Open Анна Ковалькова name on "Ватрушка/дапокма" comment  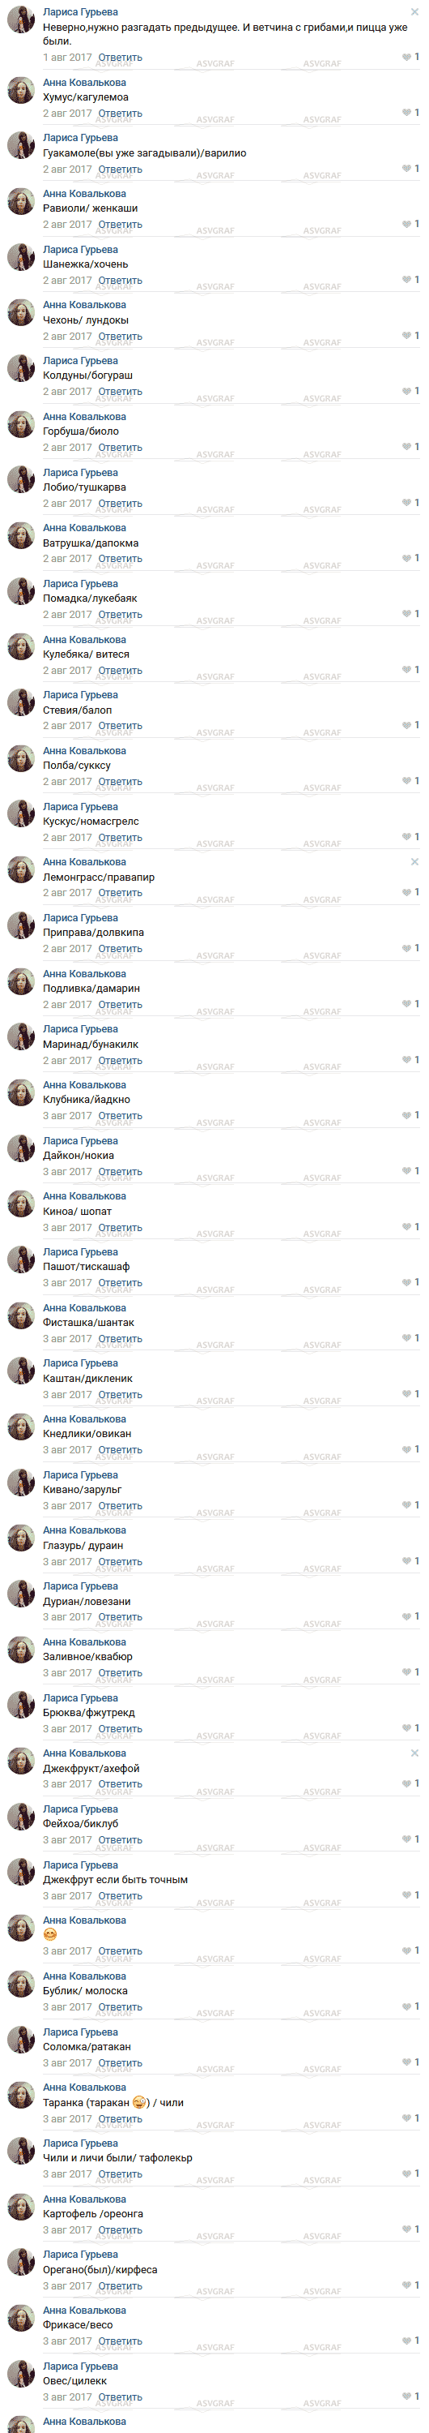[84, 528]
